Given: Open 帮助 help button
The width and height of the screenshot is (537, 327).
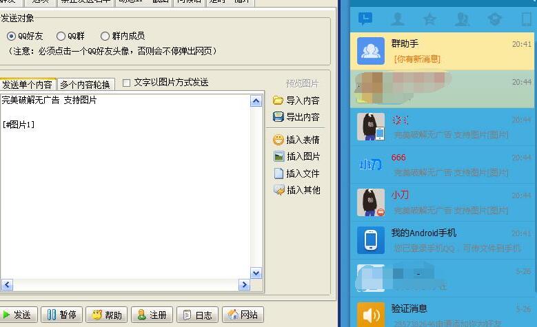Looking at the screenshot, I should (107, 315).
